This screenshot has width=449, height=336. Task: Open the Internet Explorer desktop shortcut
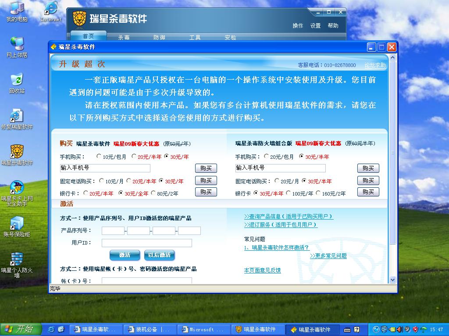[x=51, y=12]
